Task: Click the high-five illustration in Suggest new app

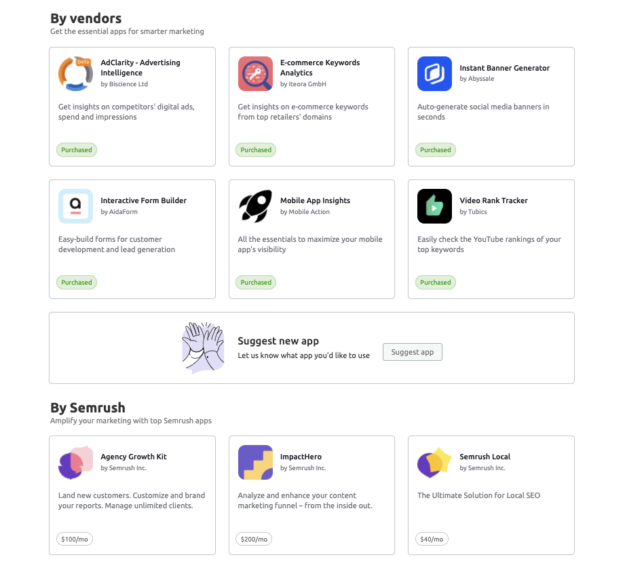Action: click(x=203, y=347)
